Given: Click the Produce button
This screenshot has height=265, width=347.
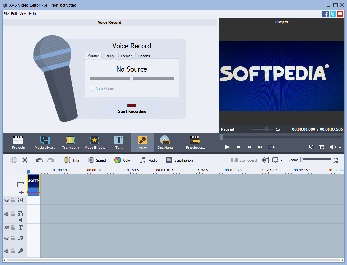Looking at the screenshot, I should [x=196, y=142].
